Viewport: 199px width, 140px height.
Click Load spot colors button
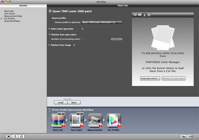(x=150, y=78)
